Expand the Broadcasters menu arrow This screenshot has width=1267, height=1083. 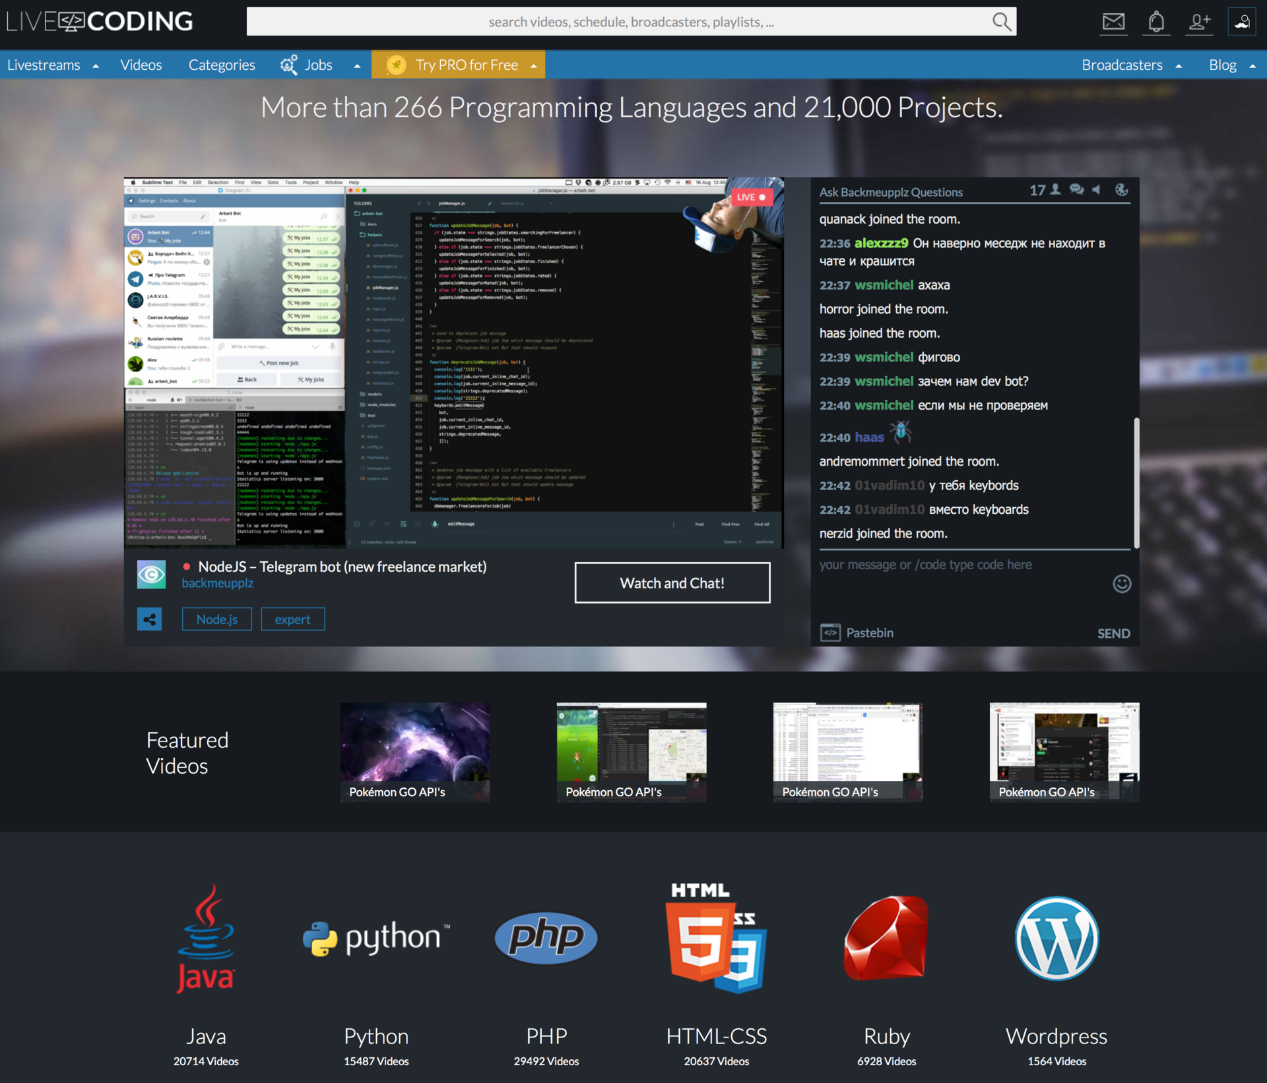pos(1179,66)
